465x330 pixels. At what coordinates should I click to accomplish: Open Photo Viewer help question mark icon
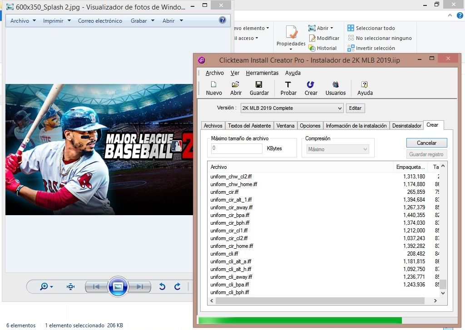(x=223, y=20)
